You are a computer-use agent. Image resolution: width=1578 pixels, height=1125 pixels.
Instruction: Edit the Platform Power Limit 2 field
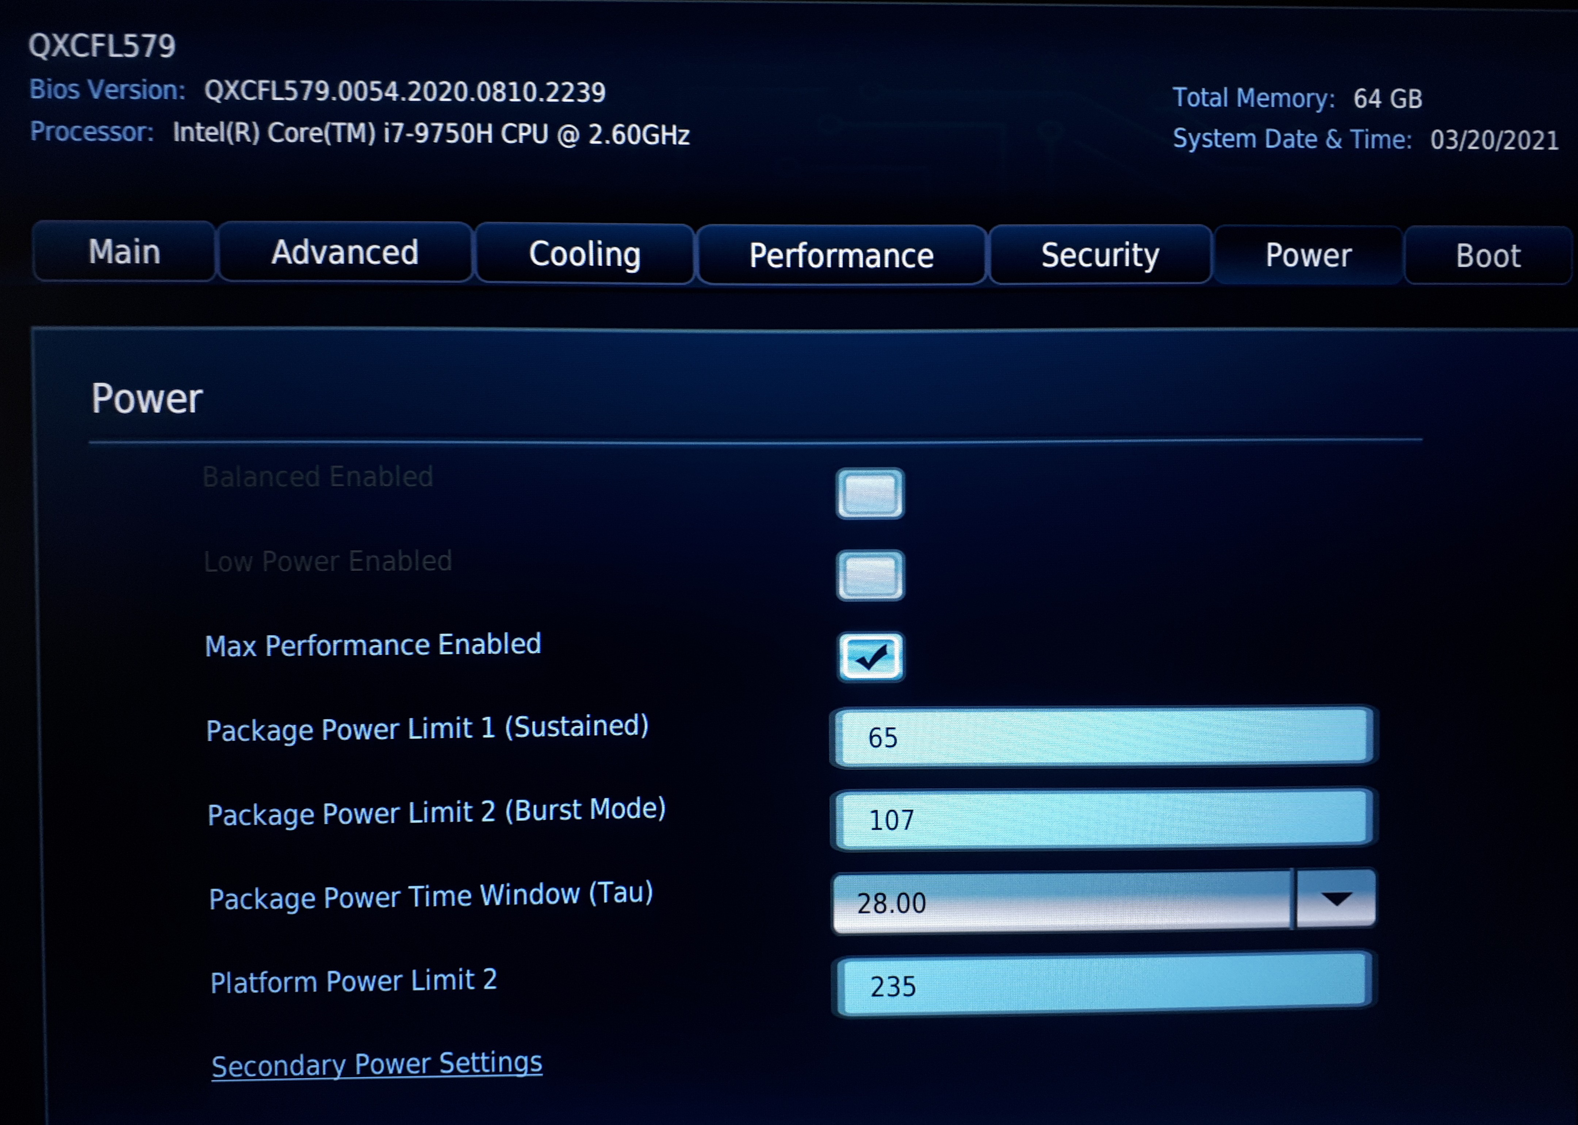click(x=1104, y=984)
